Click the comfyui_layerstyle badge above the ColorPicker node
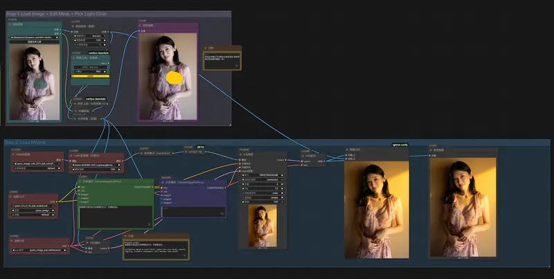This screenshot has width=554, height=279. 98,53
